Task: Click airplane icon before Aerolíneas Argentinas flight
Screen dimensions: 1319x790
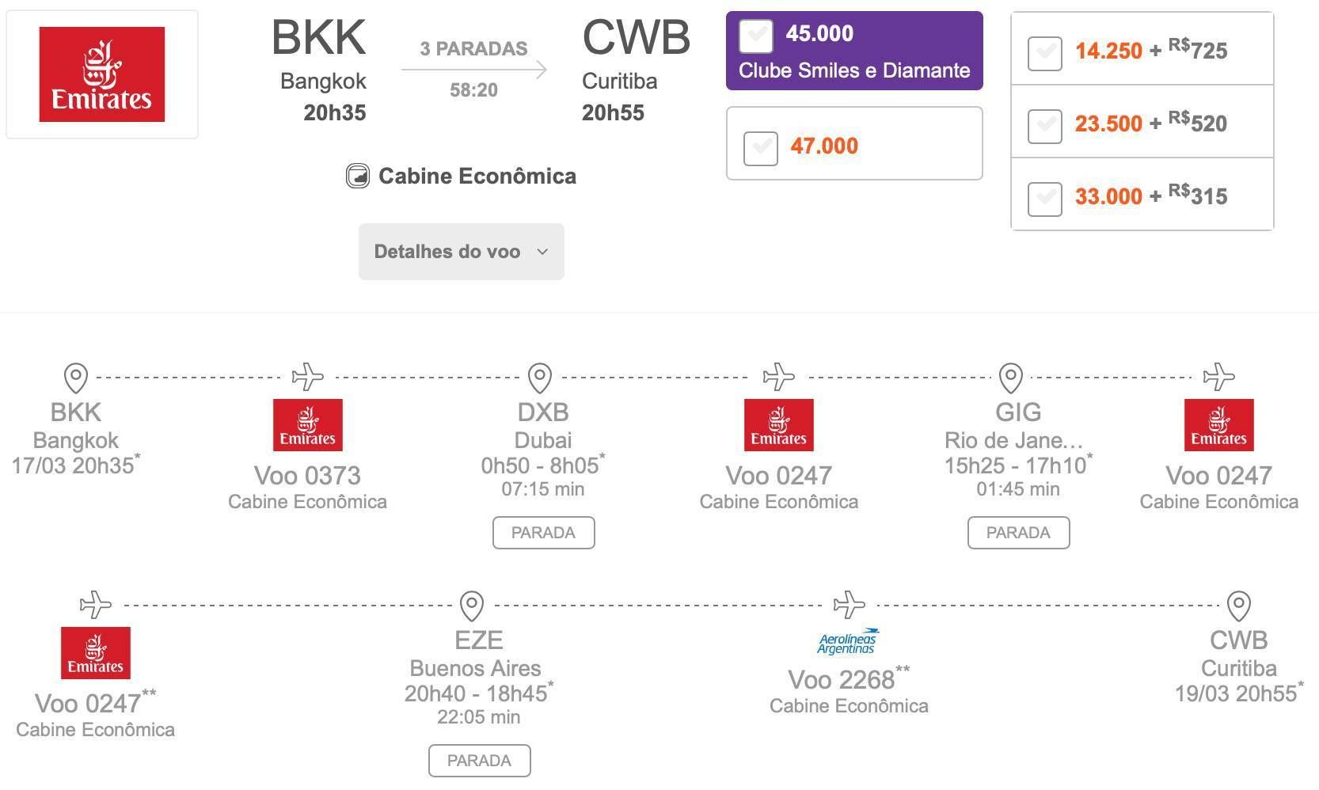Action: point(849,605)
